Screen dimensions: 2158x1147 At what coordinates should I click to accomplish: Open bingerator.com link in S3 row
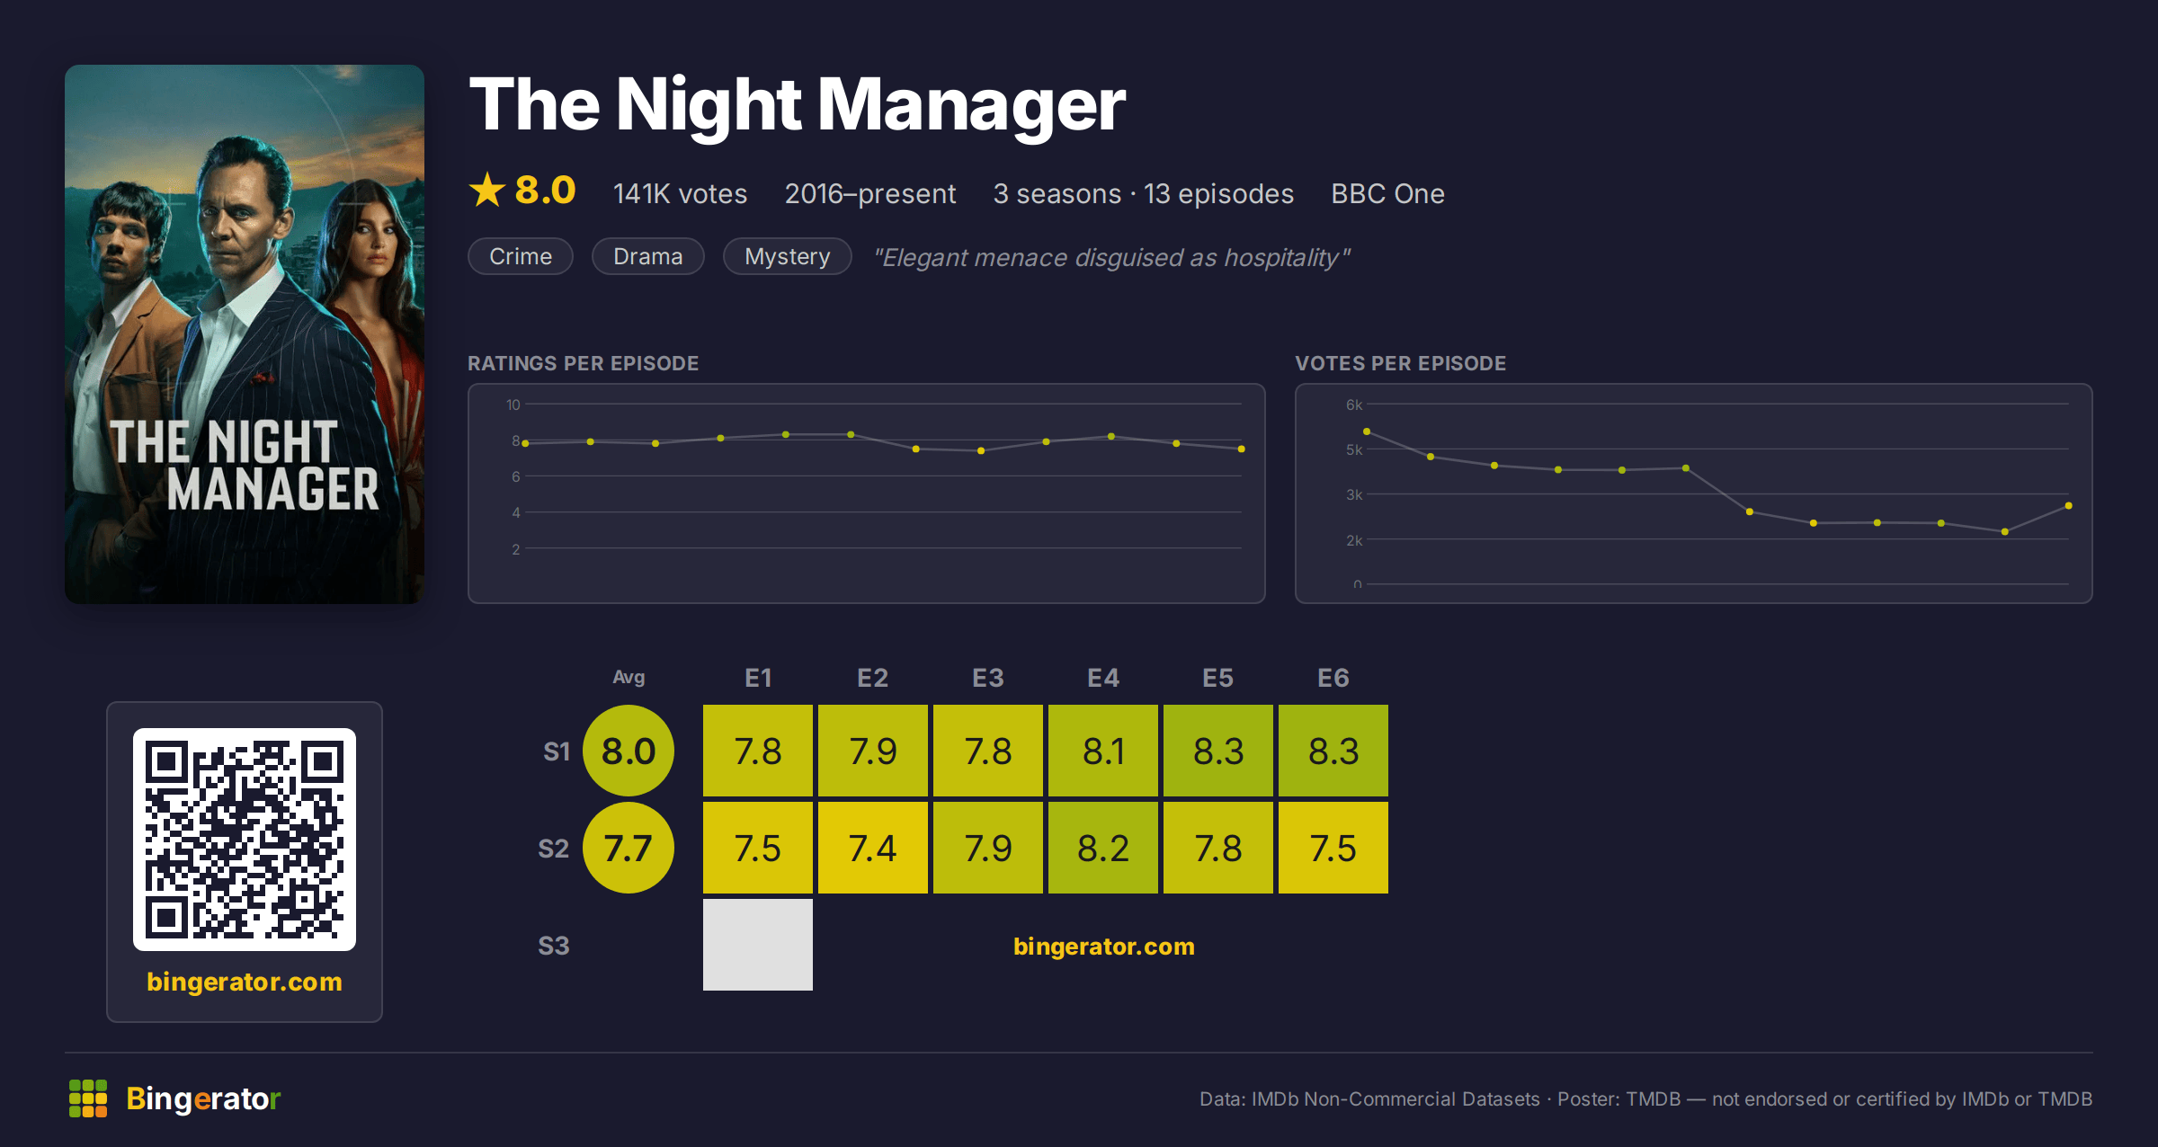(x=1103, y=946)
